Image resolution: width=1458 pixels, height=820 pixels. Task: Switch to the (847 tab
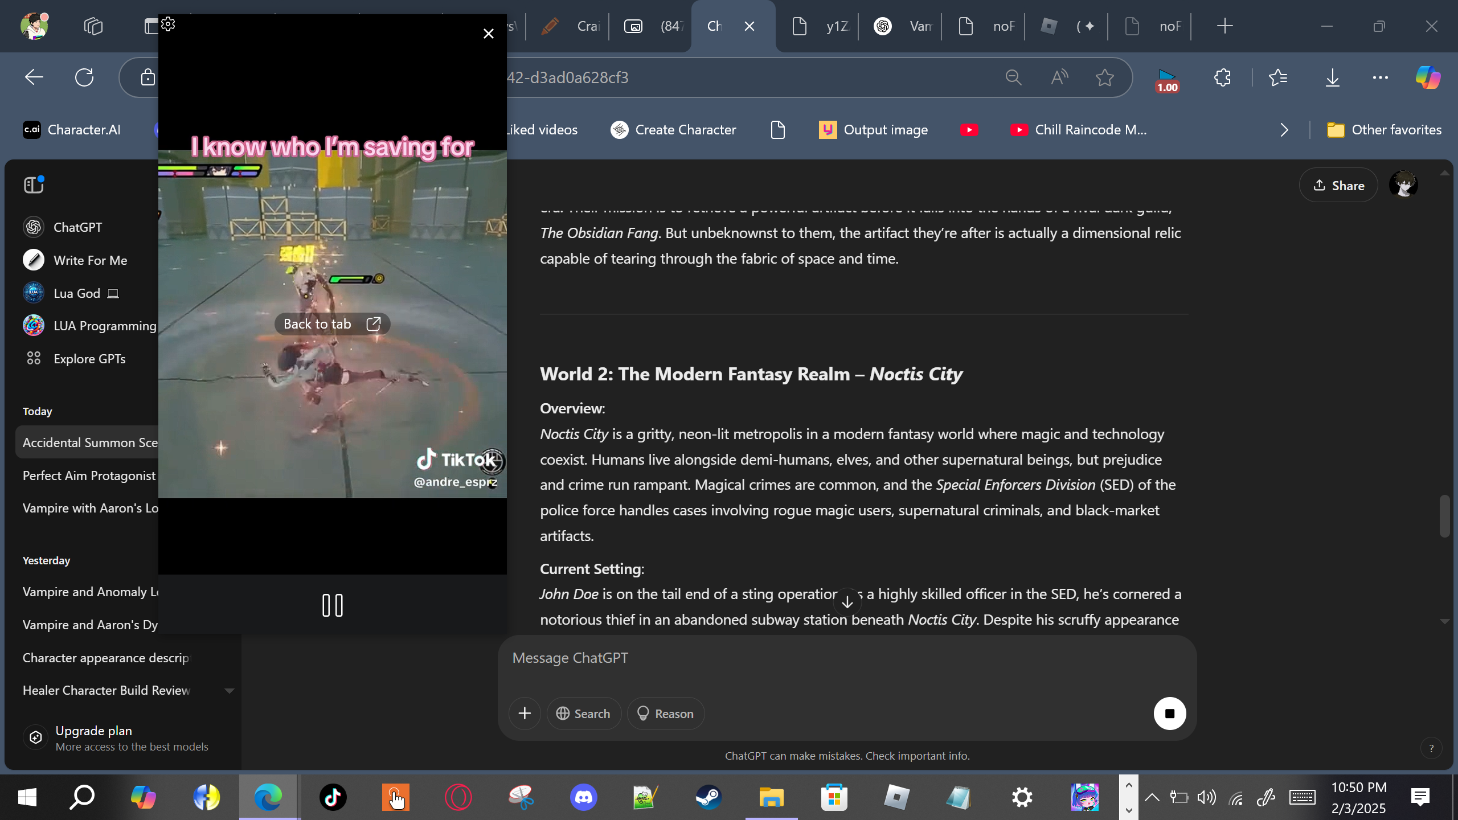pyautogui.click(x=653, y=26)
